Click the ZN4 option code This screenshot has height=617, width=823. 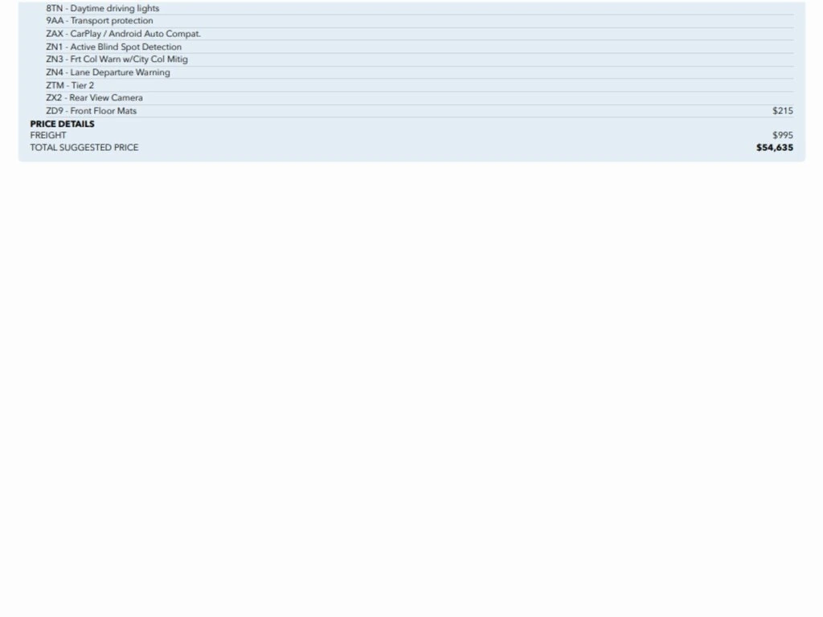click(54, 72)
